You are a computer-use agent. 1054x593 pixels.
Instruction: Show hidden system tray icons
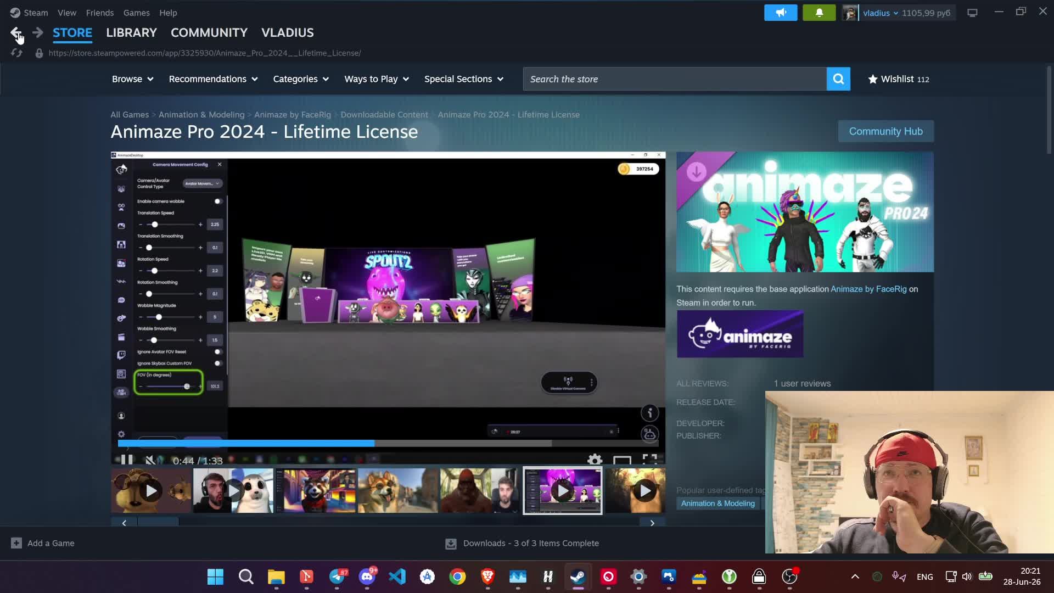tap(855, 577)
